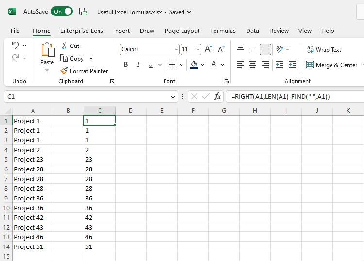Apply the fill color paint bucket
The image size is (364, 261).
(x=194, y=65)
